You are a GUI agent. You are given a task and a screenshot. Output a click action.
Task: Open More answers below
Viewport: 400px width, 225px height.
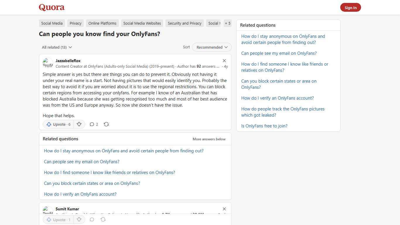coord(209,139)
